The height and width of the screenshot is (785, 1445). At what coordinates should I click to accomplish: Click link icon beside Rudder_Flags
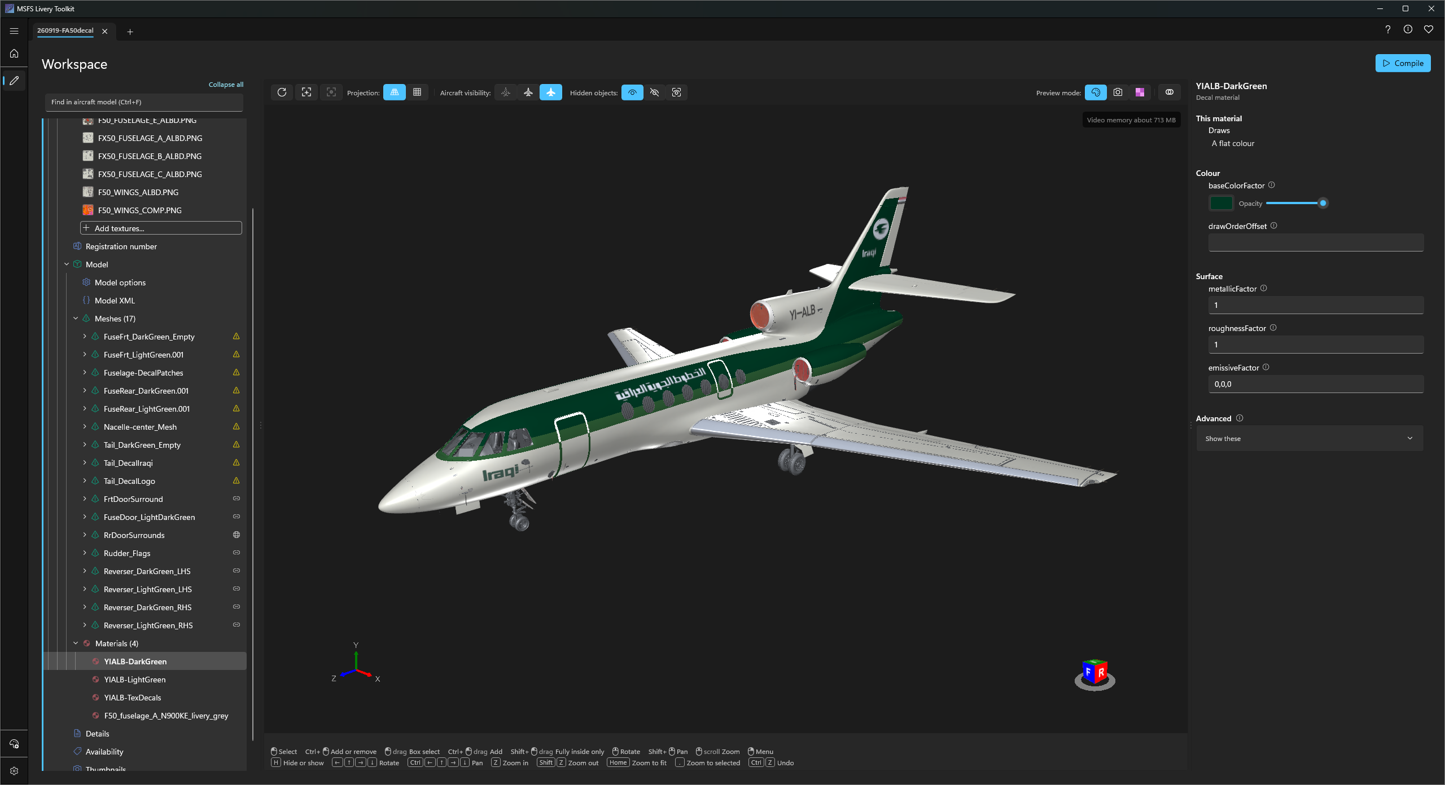coord(237,553)
